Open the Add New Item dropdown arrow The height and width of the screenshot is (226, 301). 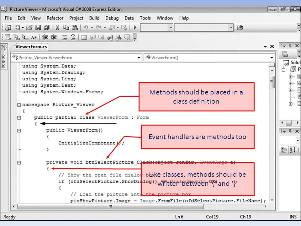click(x=23, y=28)
